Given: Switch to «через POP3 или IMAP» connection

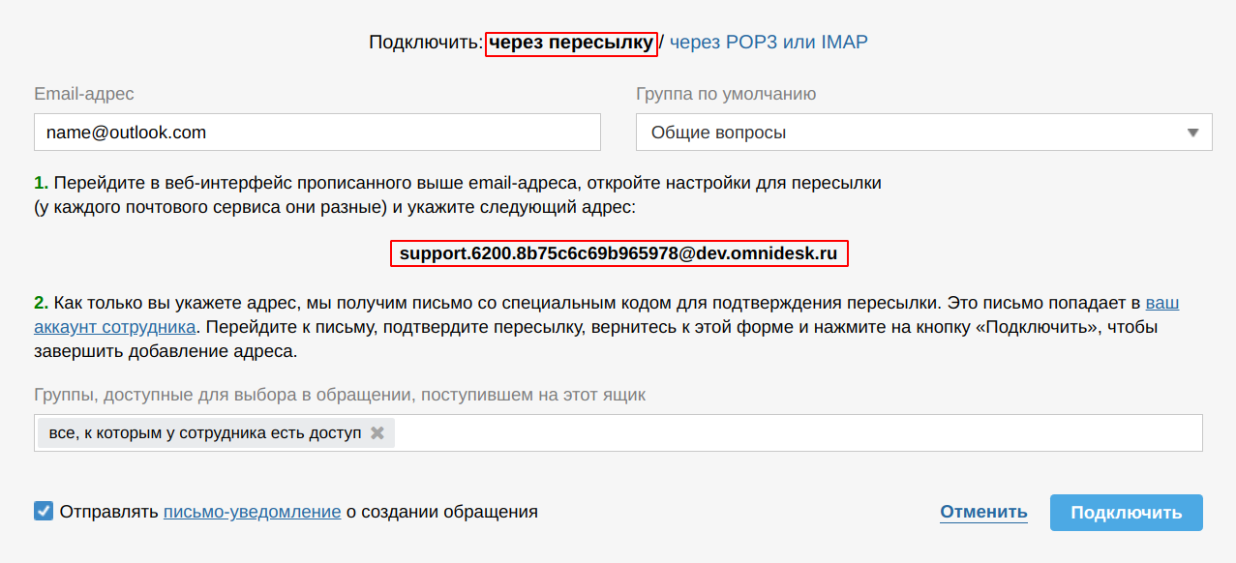Looking at the screenshot, I should 769,43.
